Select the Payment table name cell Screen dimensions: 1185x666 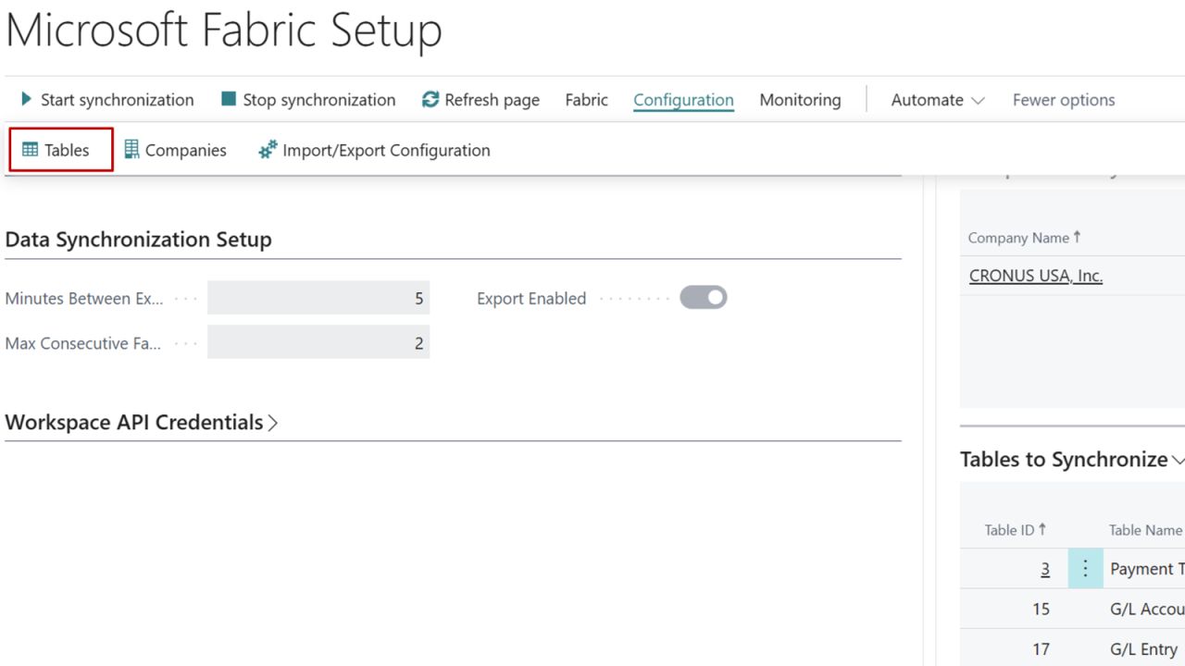[x=1144, y=569]
